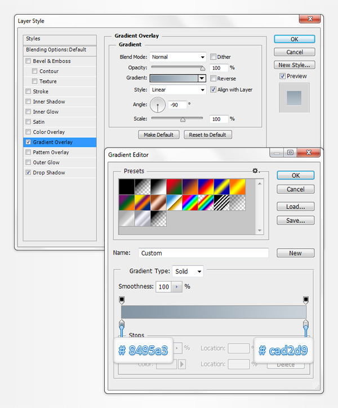
Task: Pick the black-to-white gradient preset
Action: 158,186
